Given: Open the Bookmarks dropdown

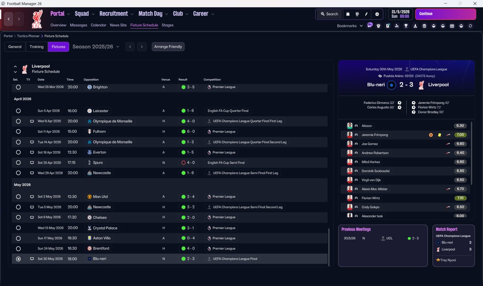Looking at the screenshot, I should pos(350,26).
